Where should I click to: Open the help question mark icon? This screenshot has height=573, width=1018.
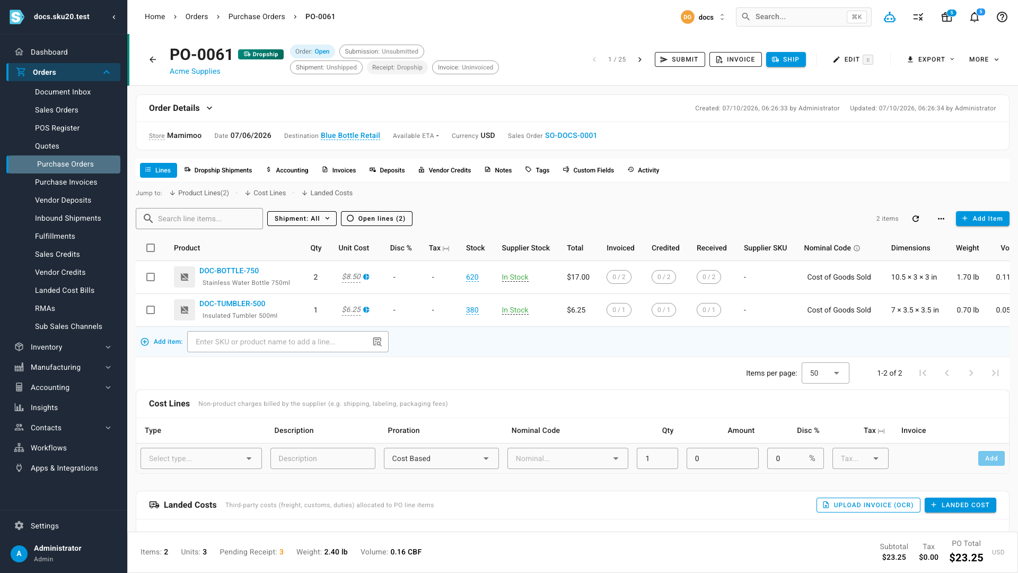tap(1002, 17)
